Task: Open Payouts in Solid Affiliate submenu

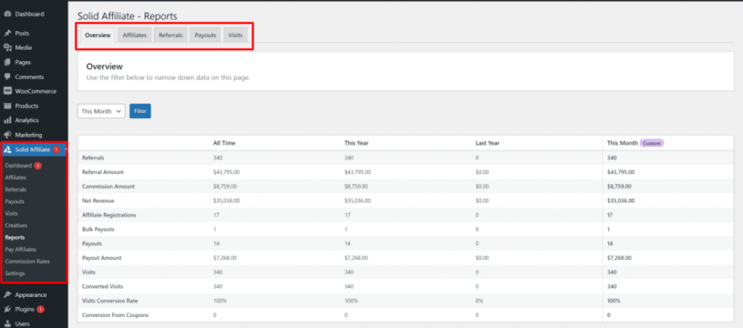Action: tap(15, 201)
